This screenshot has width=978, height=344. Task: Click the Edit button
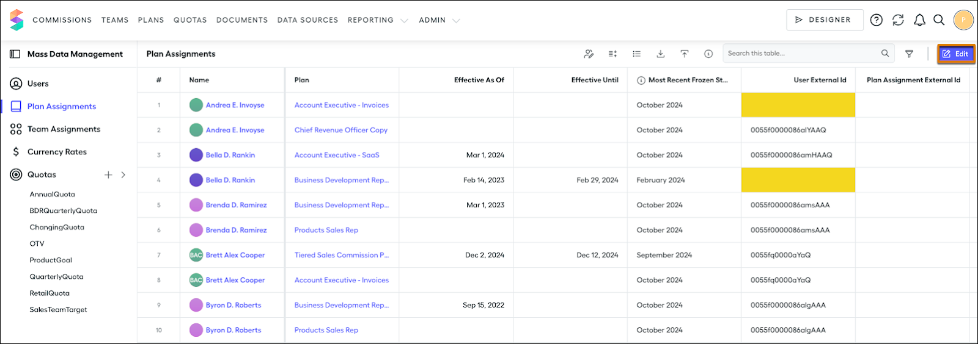coord(956,54)
